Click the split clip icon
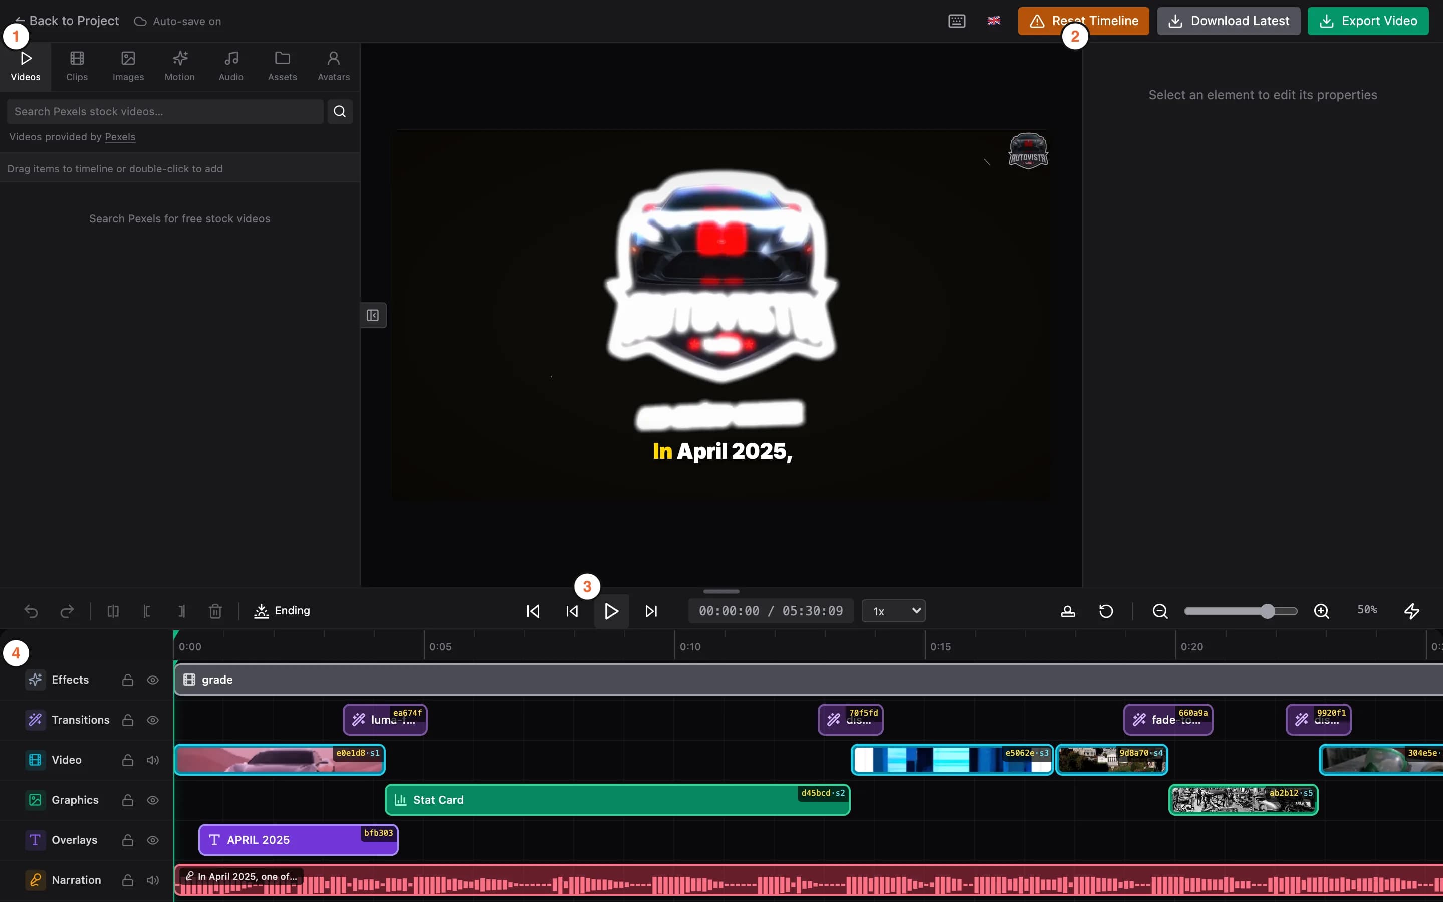Image resolution: width=1443 pixels, height=902 pixels. 113,611
